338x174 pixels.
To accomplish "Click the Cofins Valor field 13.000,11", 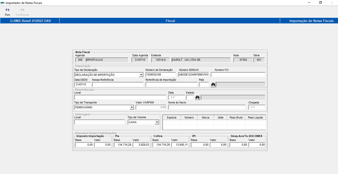I will (x=180, y=145).
